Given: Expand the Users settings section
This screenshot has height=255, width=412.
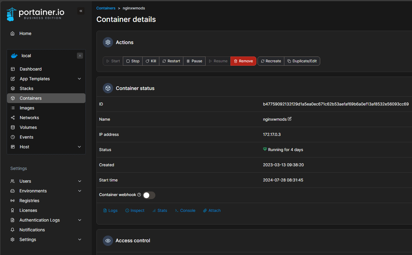Looking at the screenshot, I should 80,181.
